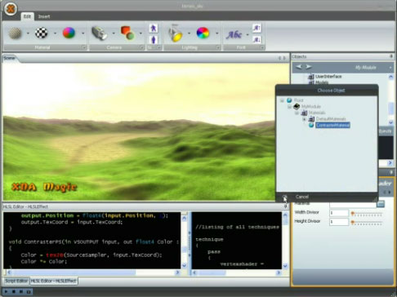Switch to the Script Editor tab
Screen dimensions: 397x297
16,281
